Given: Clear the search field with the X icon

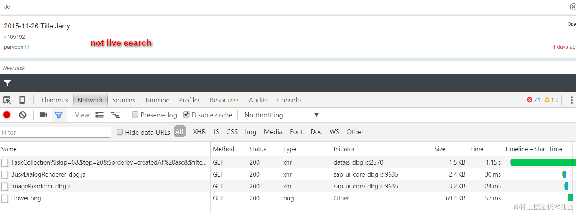Looking at the screenshot, I should point(573,7).
